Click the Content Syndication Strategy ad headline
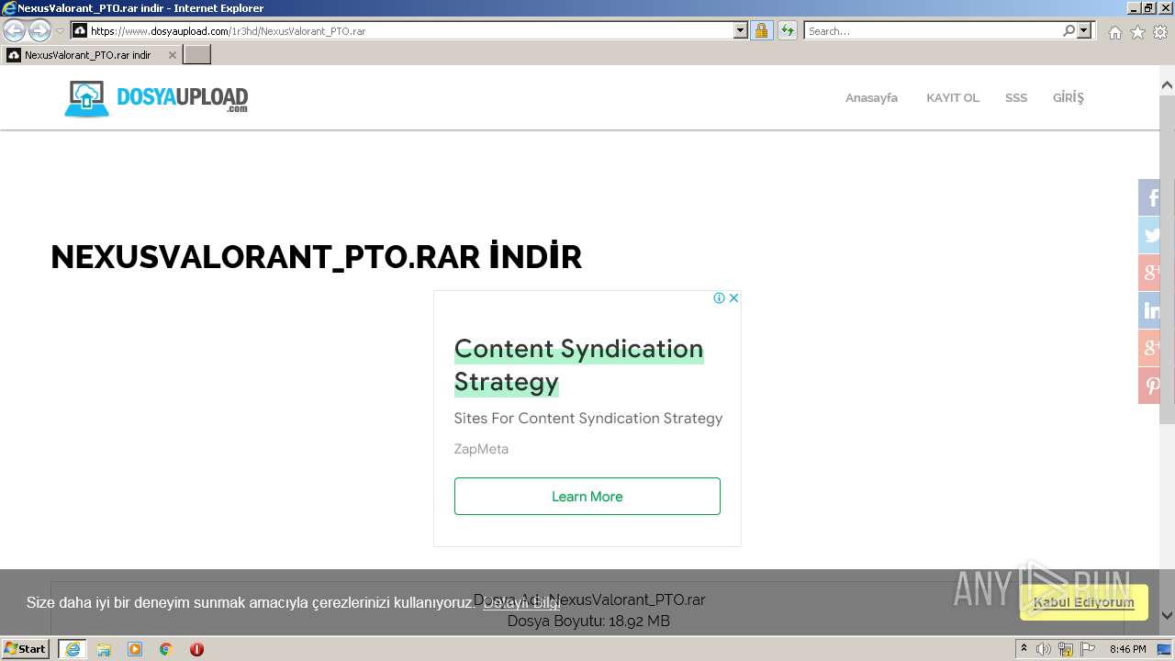Image resolution: width=1175 pixels, height=661 pixels. tap(578, 364)
